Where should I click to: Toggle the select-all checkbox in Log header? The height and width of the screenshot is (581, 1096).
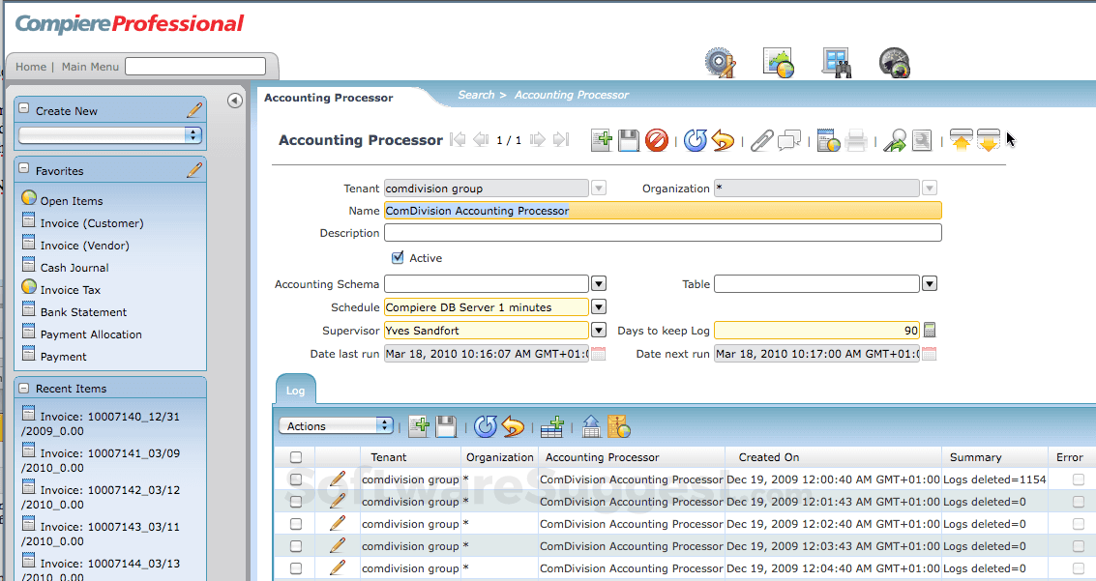[296, 457]
